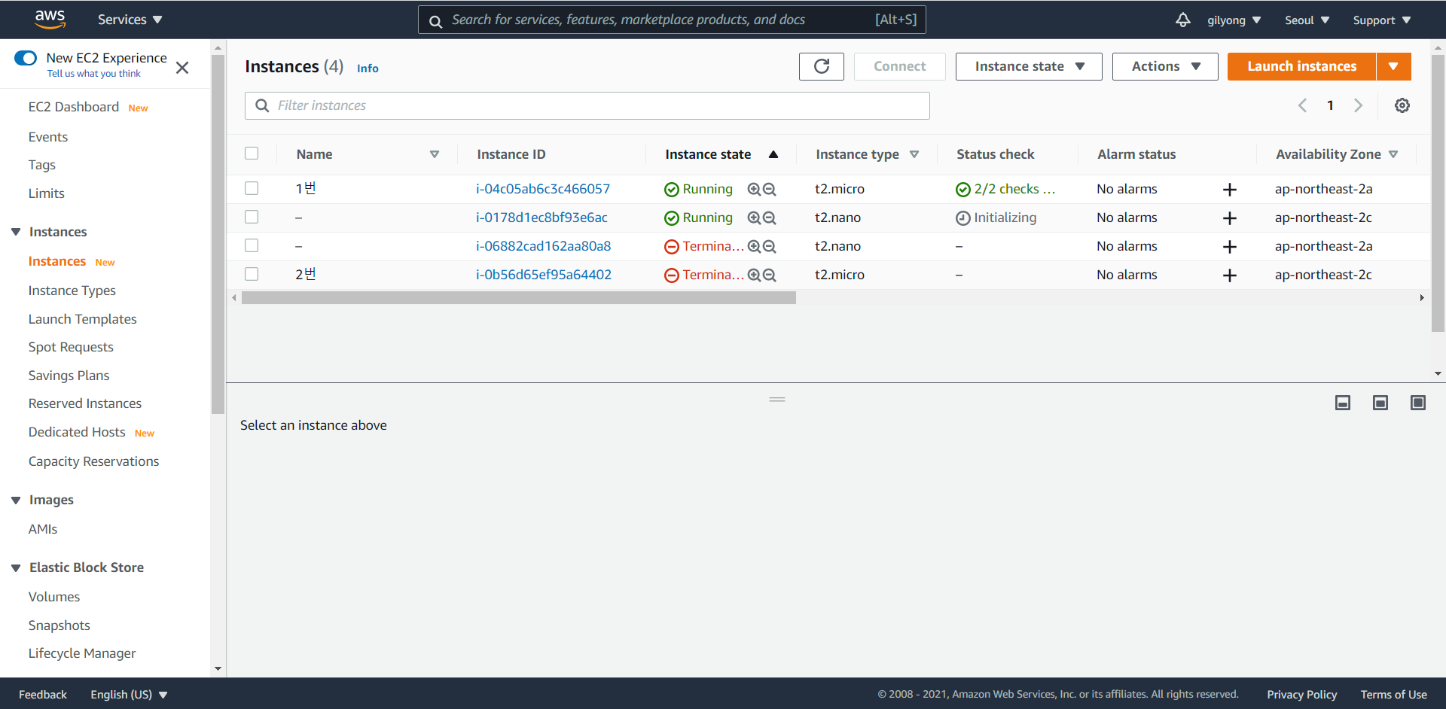Click zoom-out filter icon for i-0b56d65ef95a64402 row
The image size is (1446, 709).
[769, 275]
